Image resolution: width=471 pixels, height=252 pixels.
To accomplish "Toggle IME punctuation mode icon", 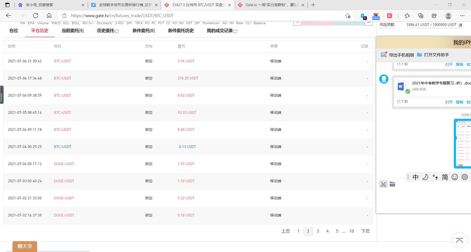I will coord(435,177).
